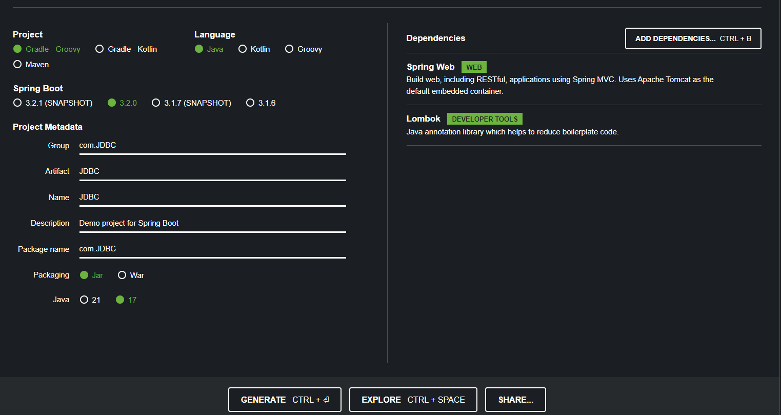Choose Maven as project type
The image size is (781, 415).
[x=31, y=65]
